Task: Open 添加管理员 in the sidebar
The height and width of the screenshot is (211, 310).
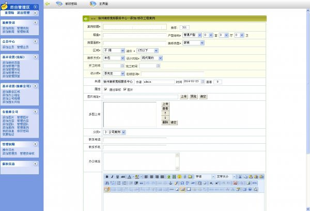Action: 10,154
